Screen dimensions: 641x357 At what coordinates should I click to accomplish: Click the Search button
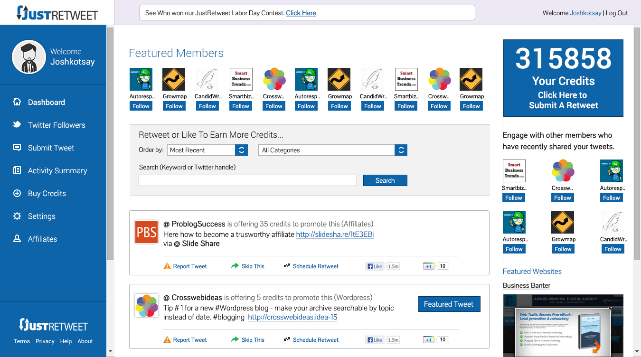385,180
